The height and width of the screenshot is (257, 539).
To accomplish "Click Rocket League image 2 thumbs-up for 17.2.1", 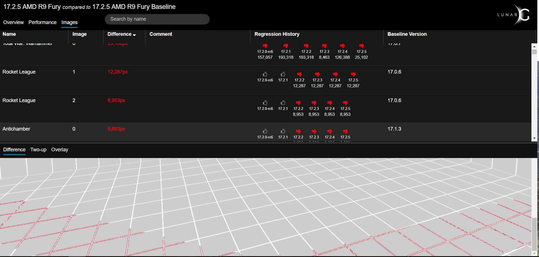I will tap(283, 103).
